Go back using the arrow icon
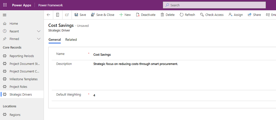 coord(48,15)
